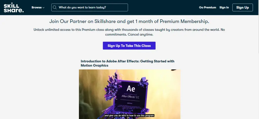Click the 'Unlock unlimited access' description paragraph

pyautogui.click(x=129, y=32)
